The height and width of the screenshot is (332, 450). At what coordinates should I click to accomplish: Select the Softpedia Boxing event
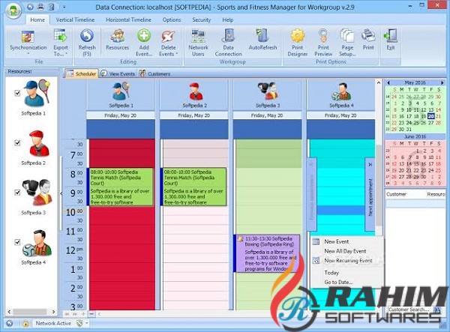tap(268, 253)
